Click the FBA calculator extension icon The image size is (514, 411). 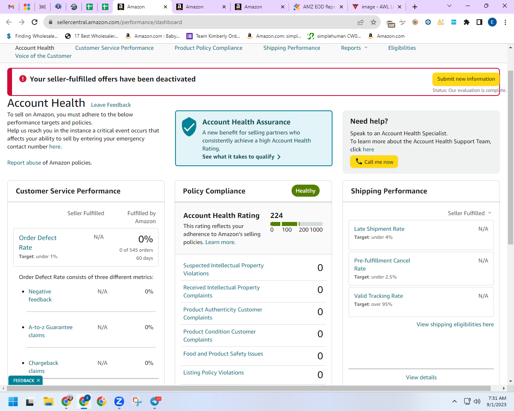[x=454, y=22]
